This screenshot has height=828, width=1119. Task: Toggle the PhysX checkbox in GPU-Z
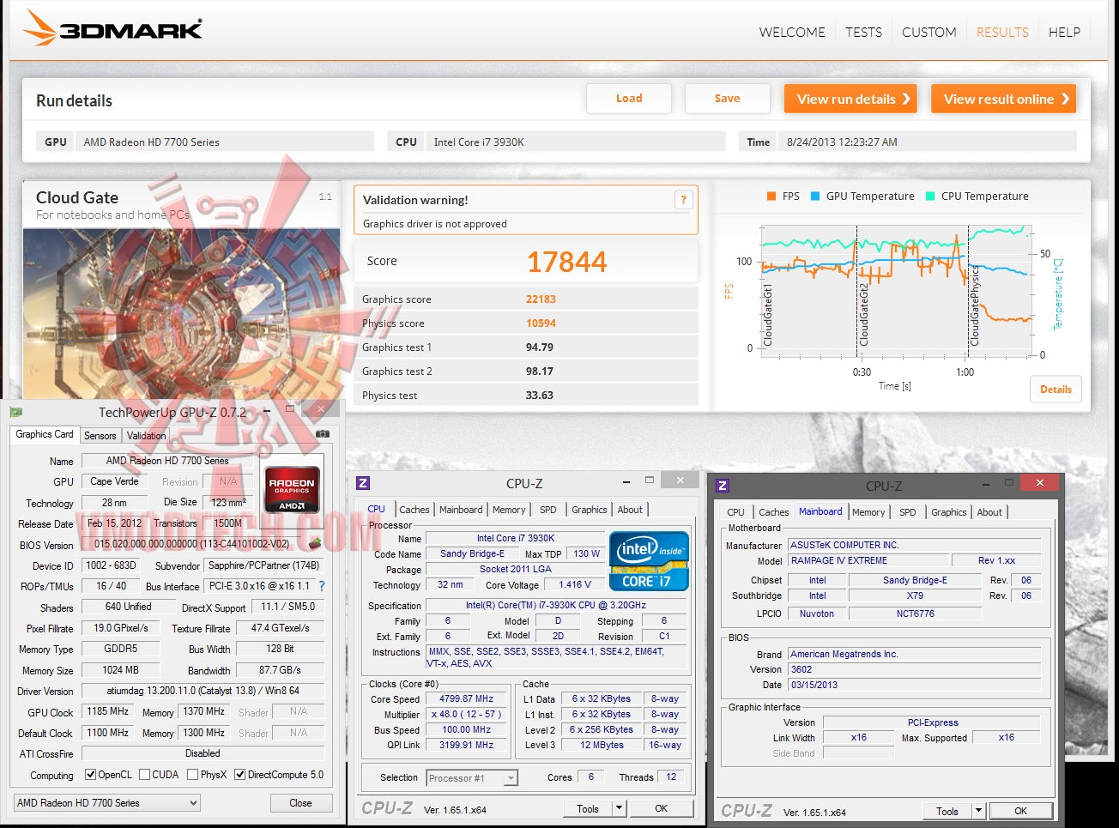192,775
